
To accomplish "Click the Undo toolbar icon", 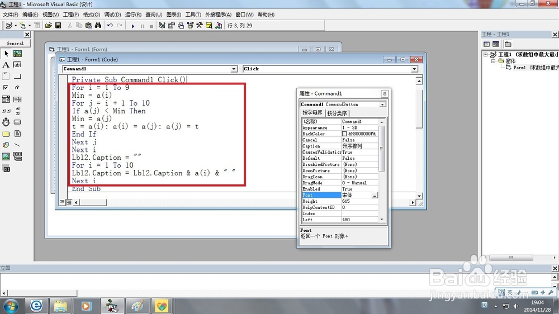I will 110,25.
